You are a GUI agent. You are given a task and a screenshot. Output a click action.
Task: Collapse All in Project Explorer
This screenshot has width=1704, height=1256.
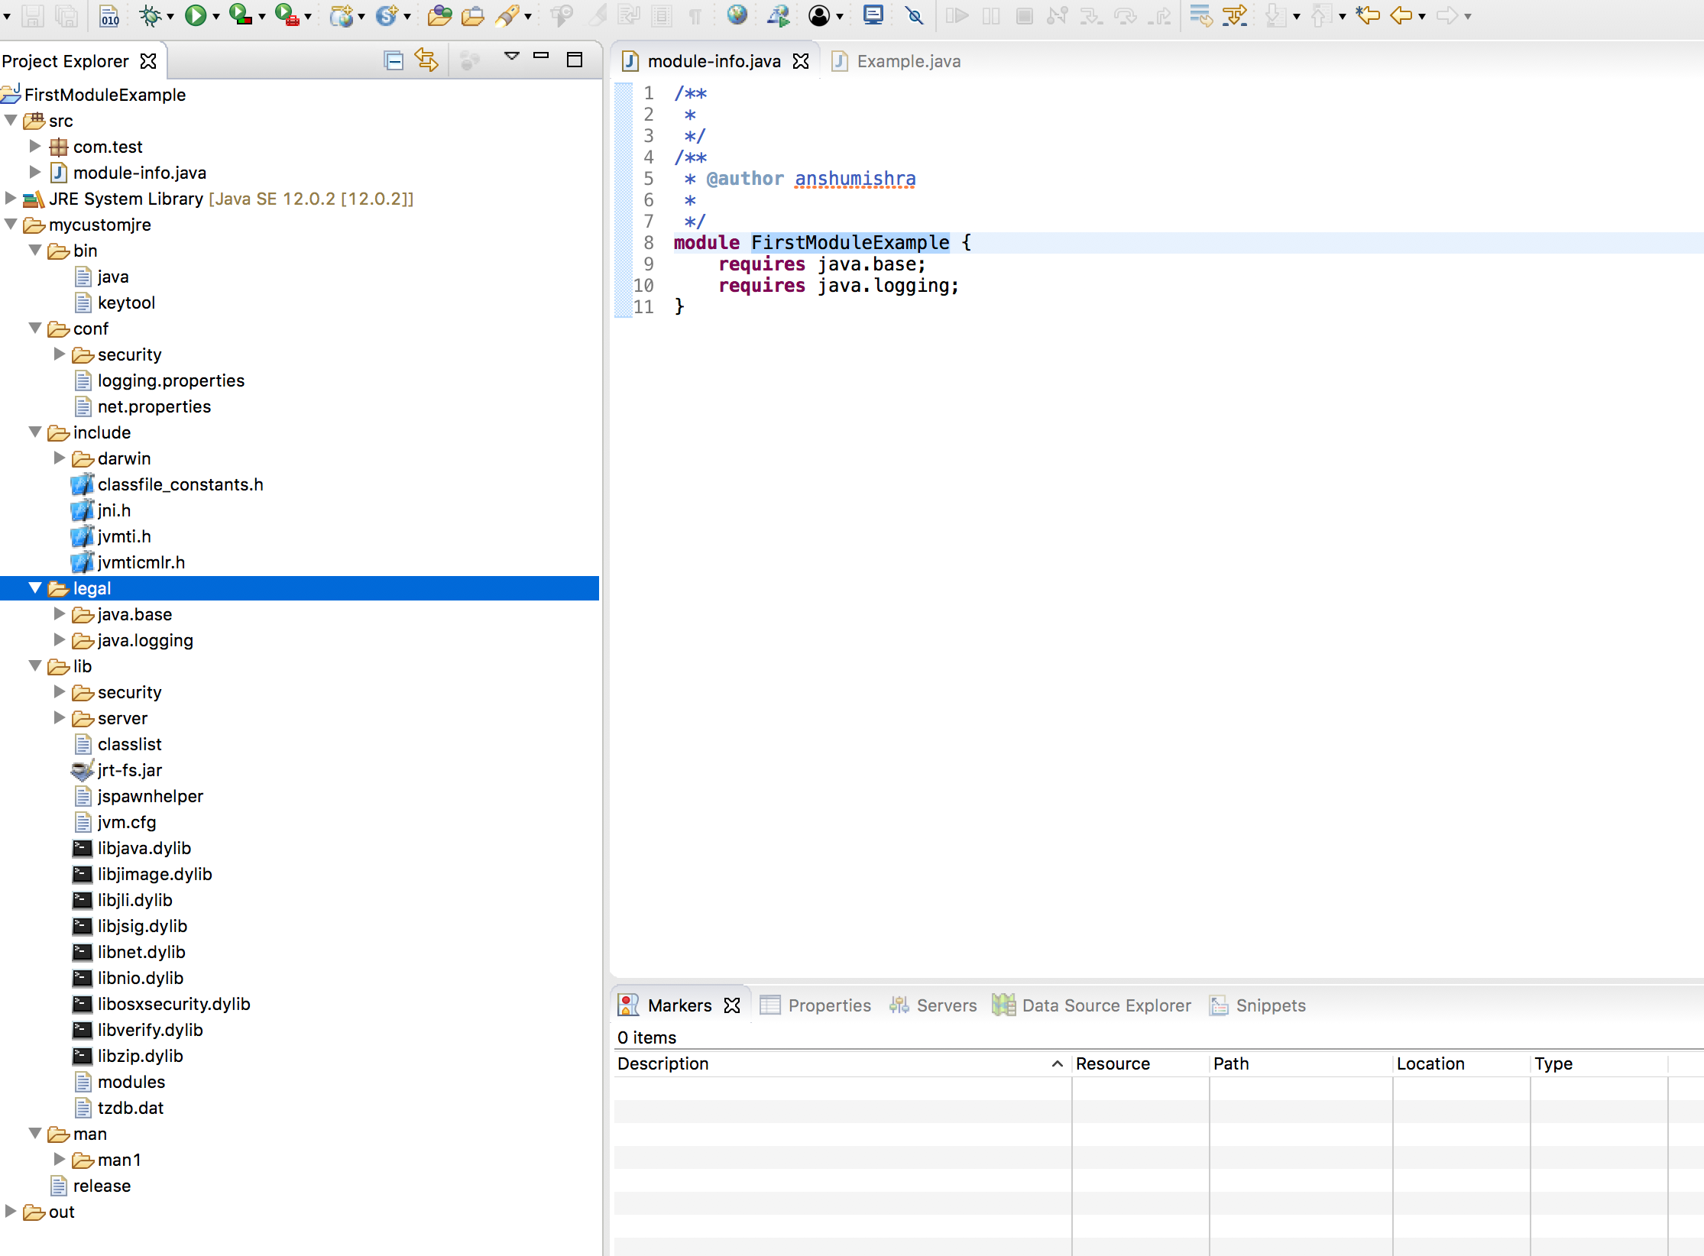tap(393, 60)
